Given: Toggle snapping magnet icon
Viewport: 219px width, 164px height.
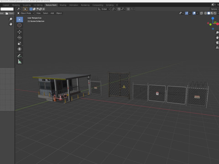Looking at the screenshot, I should (119, 9).
